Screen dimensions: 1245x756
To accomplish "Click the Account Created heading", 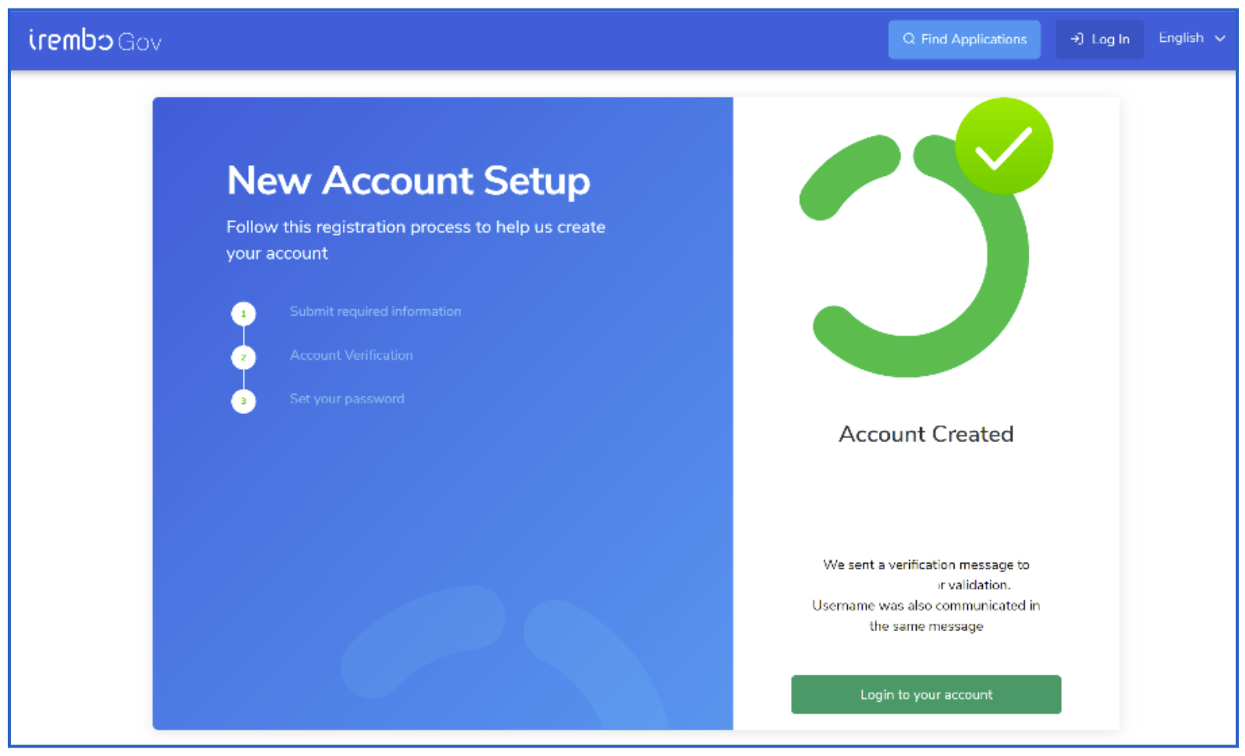I will (926, 433).
